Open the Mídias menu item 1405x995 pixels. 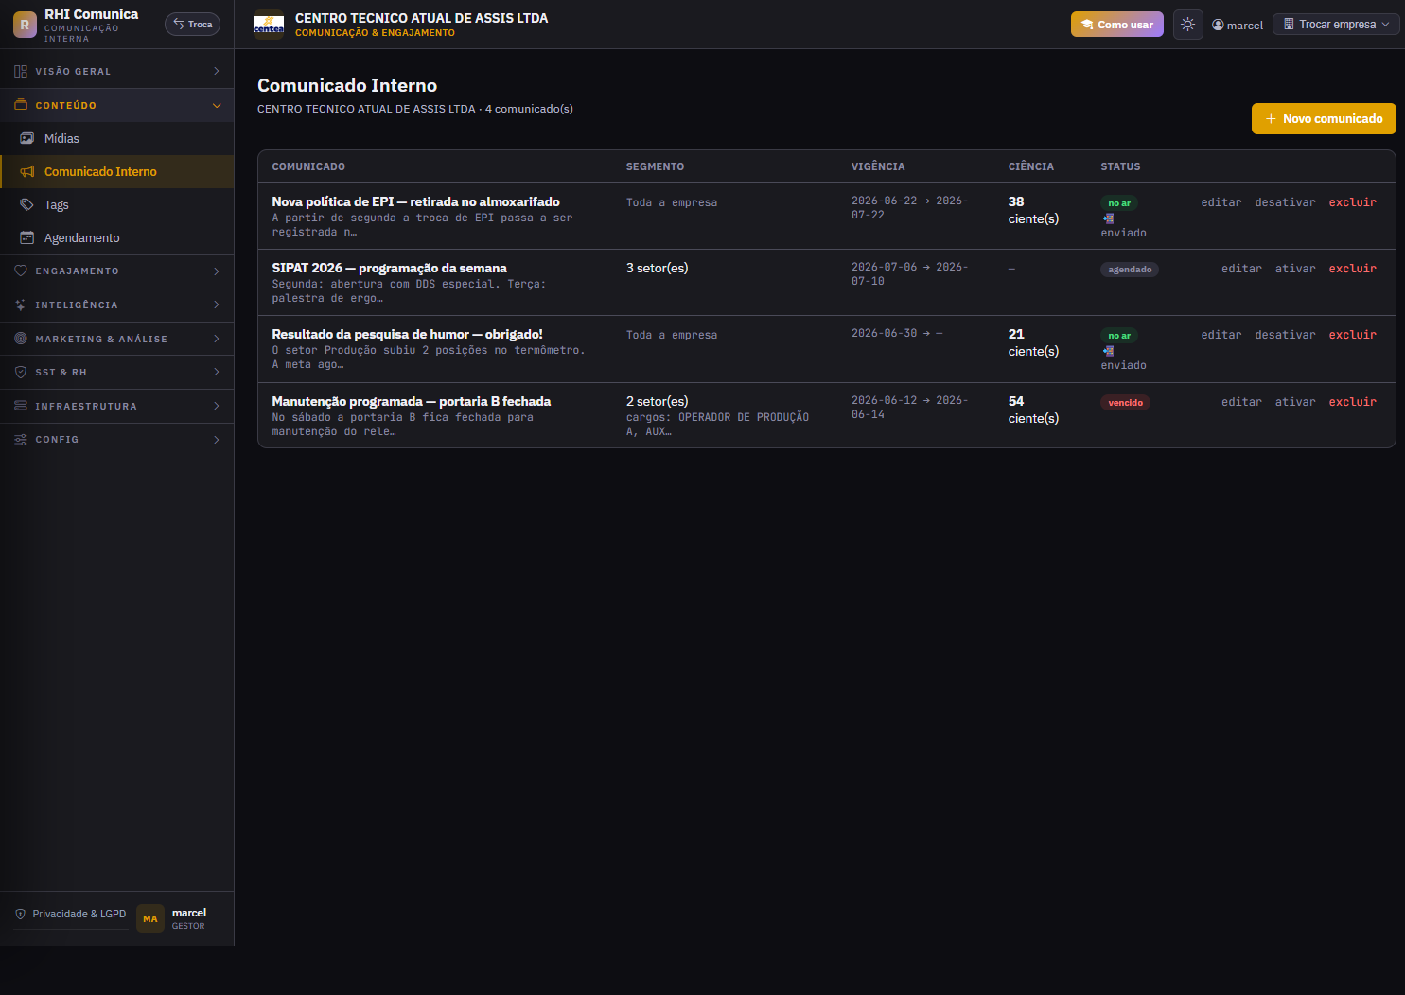(117, 138)
